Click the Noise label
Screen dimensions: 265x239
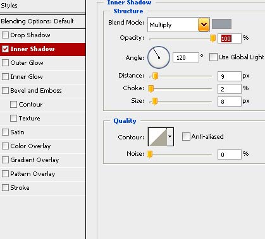135,154
